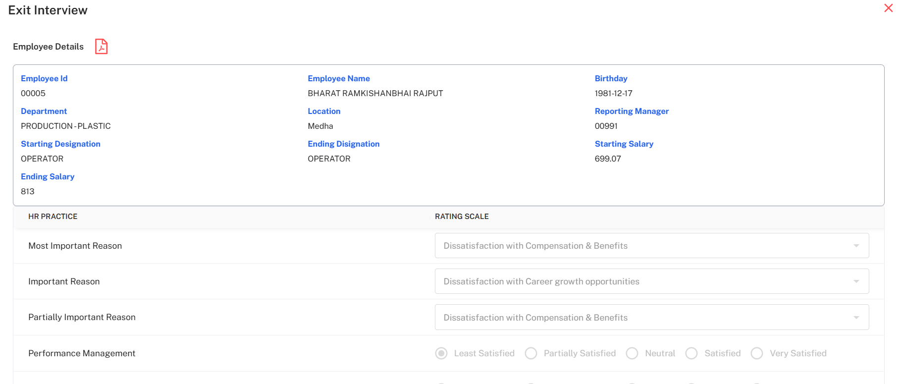The width and height of the screenshot is (899, 384).
Task: Select the Satisfied radio option
Action: click(x=691, y=353)
